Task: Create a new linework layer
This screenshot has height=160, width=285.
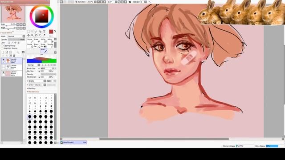Action: [7, 52]
